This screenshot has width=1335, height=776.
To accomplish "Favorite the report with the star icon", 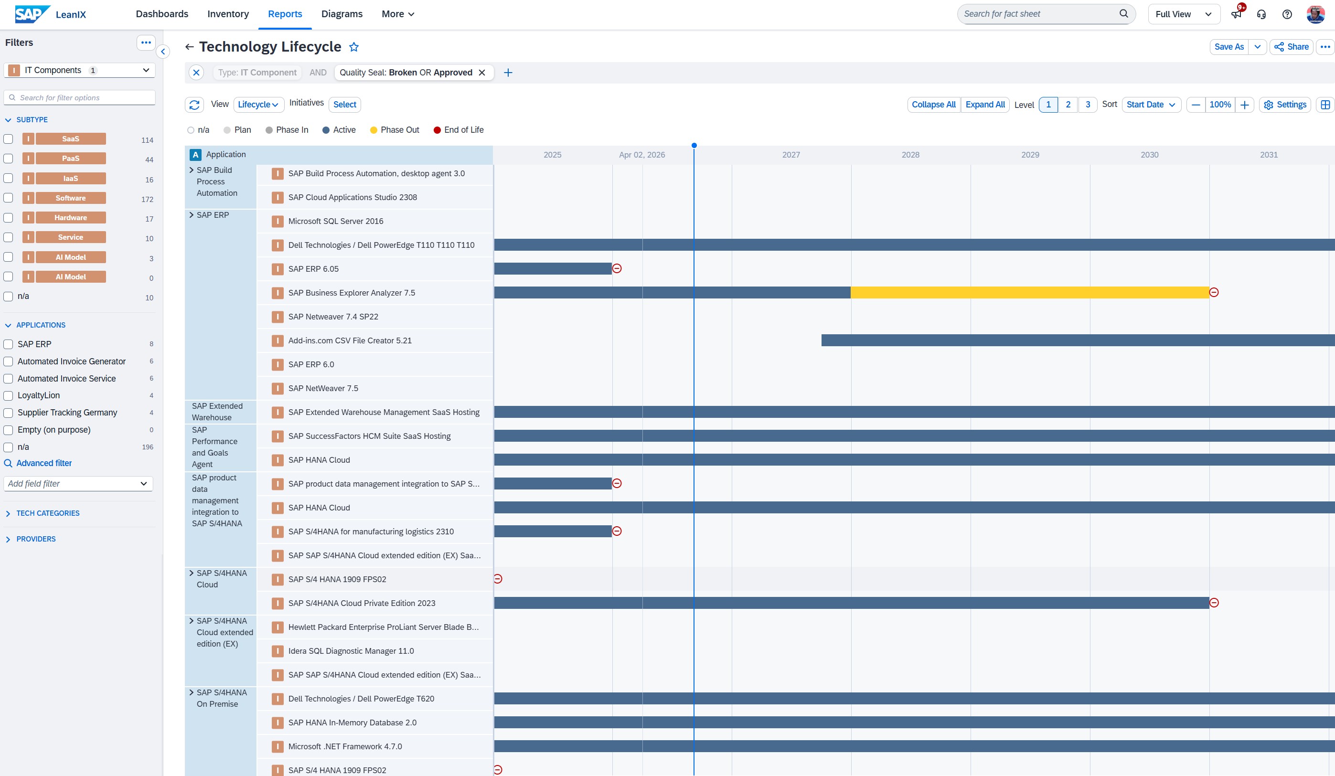I will pyautogui.click(x=354, y=47).
